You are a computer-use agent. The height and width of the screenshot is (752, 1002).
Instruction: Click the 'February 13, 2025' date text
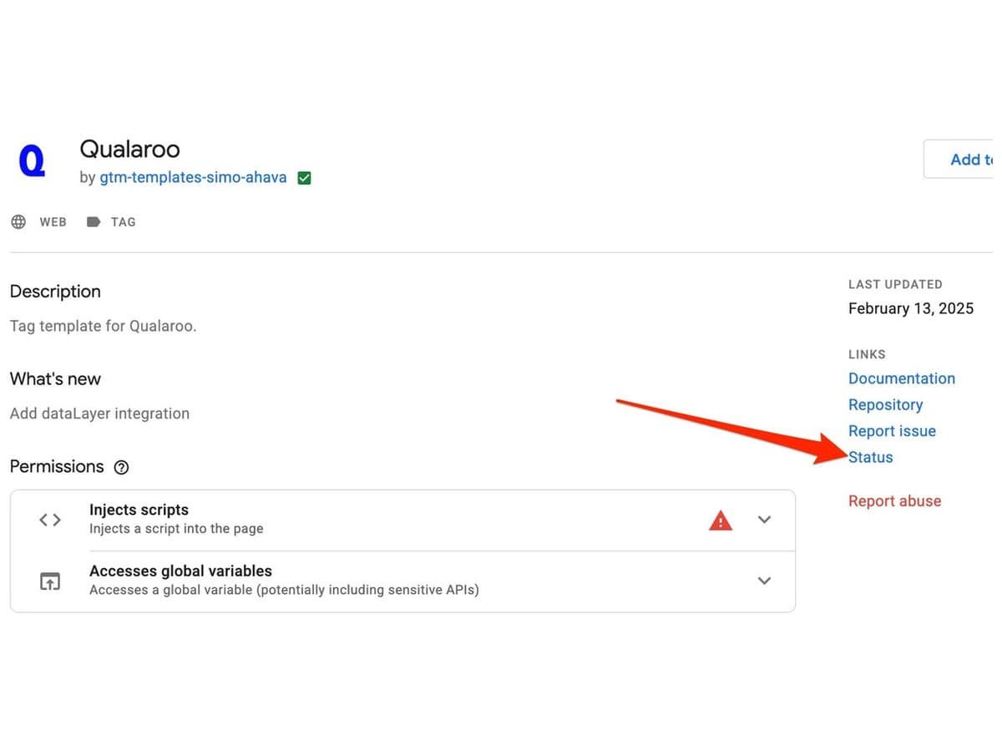tap(911, 308)
